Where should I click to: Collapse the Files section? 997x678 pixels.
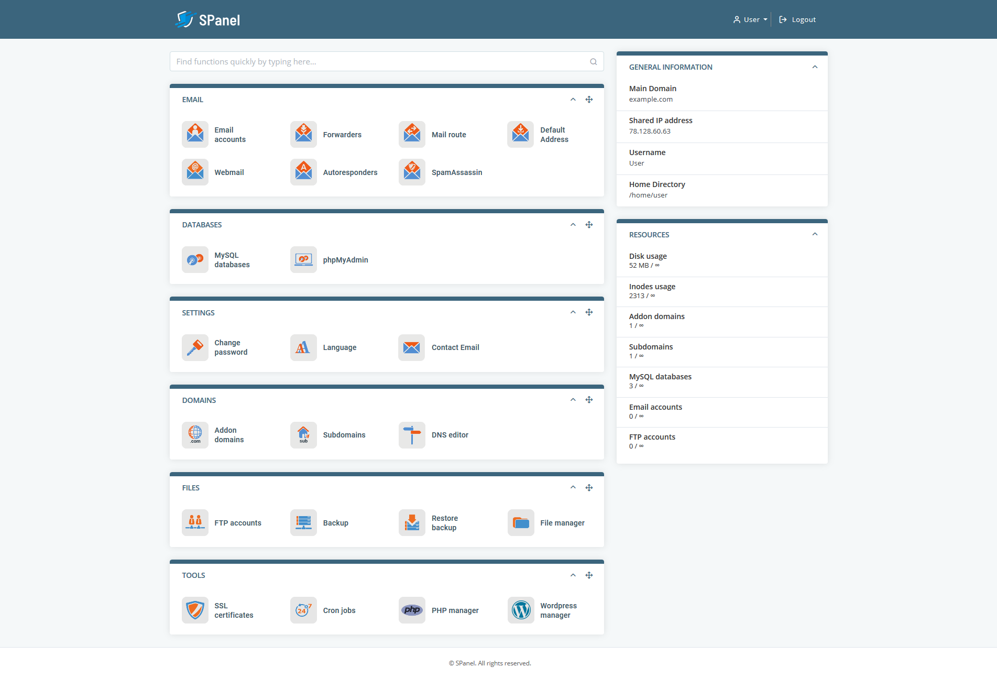point(573,488)
